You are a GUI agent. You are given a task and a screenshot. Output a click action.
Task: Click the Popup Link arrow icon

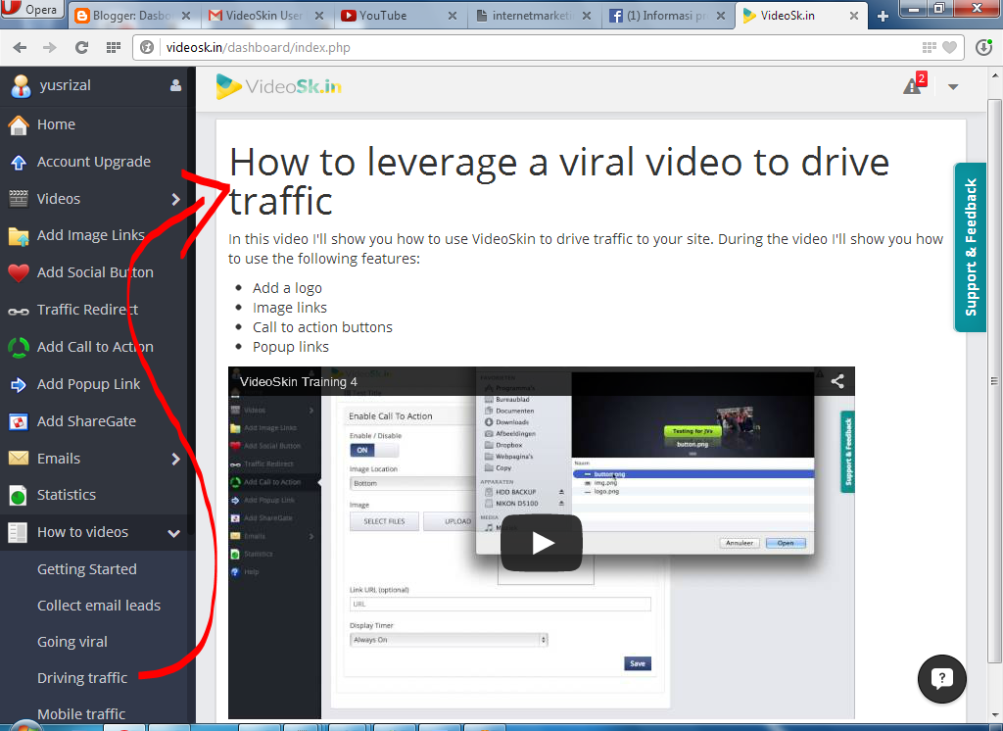click(x=19, y=385)
